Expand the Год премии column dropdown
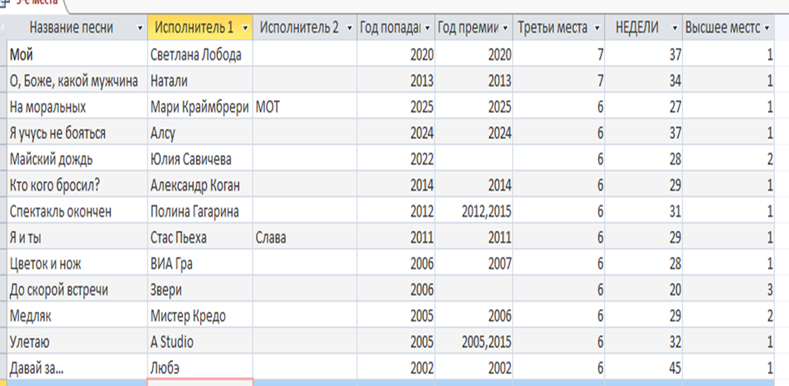 pos(504,28)
